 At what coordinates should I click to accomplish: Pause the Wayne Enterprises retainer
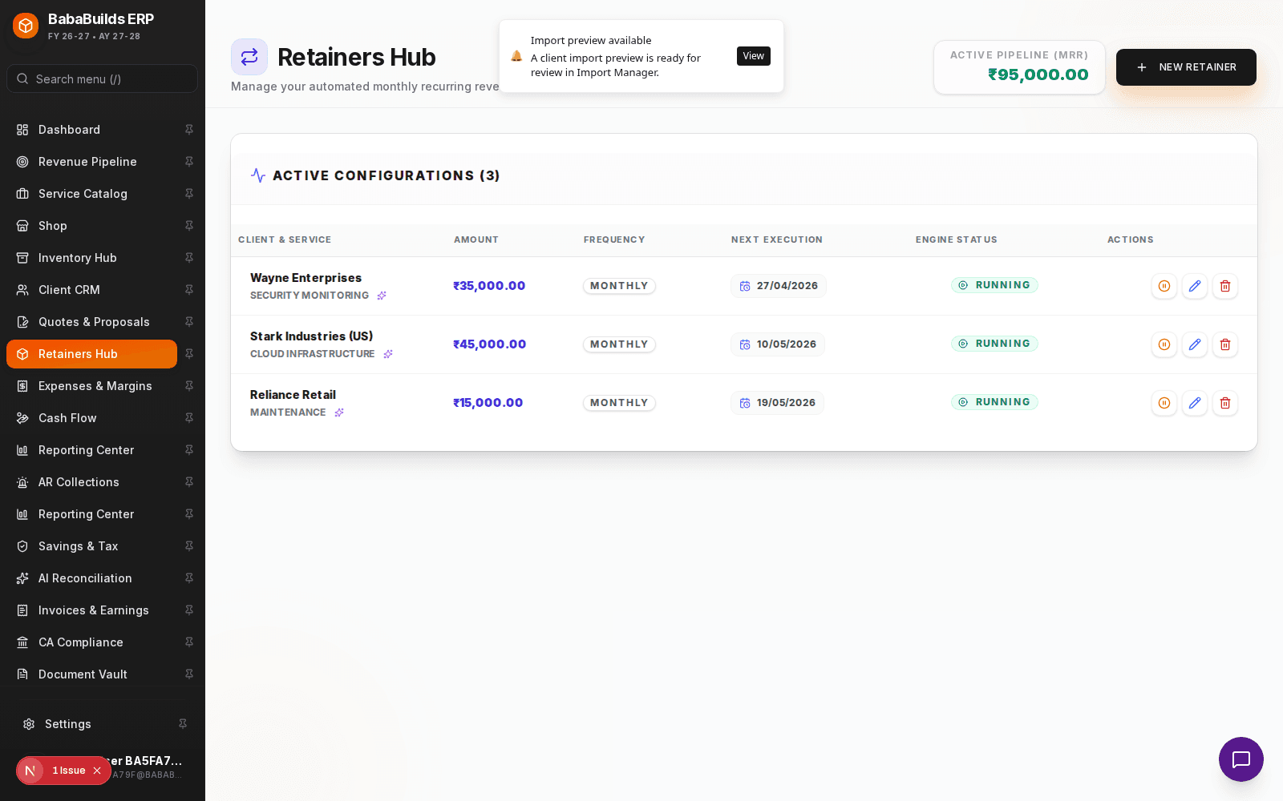pos(1164,286)
